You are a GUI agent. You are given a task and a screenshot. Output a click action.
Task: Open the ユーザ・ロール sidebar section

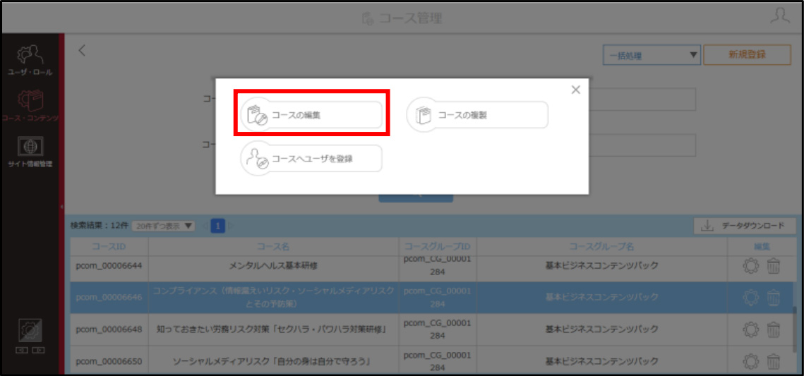tap(30, 61)
